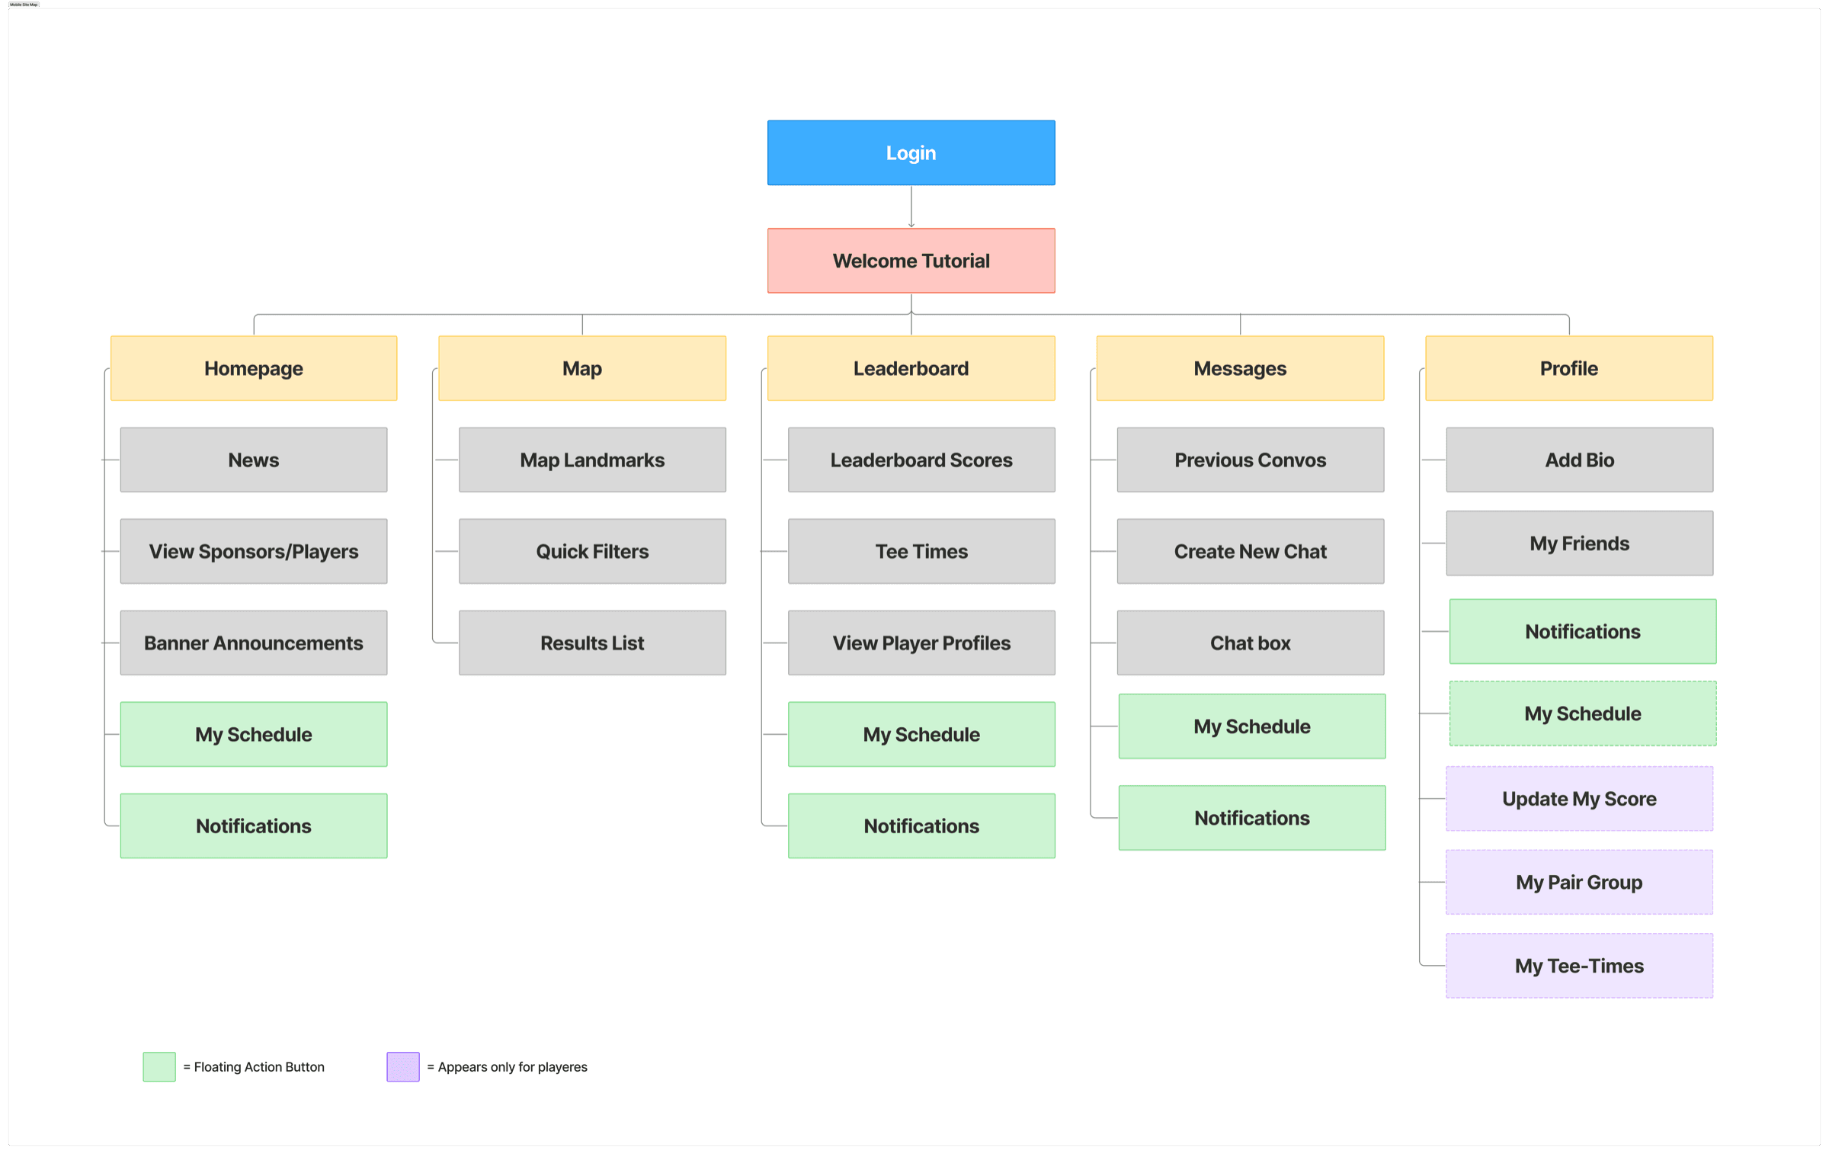This screenshot has width=1829, height=1154.
Task: Select the Create New Chat box
Action: [1251, 551]
